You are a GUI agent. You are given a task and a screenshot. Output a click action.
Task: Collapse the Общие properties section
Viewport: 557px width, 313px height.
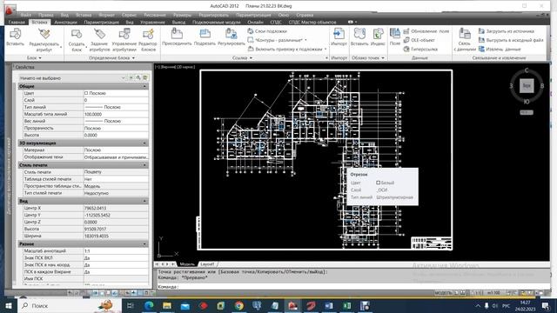(x=144, y=86)
